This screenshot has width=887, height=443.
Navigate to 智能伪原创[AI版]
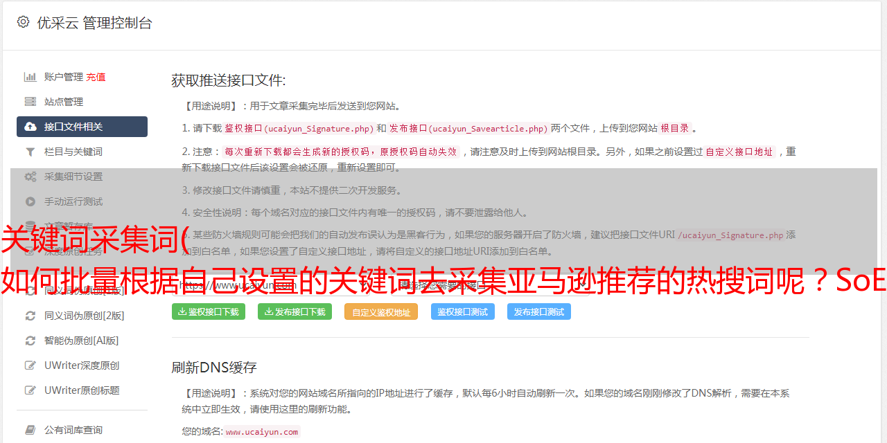[82, 341]
